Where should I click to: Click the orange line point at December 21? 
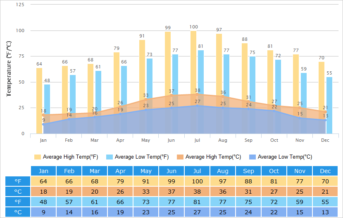point(325,112)
